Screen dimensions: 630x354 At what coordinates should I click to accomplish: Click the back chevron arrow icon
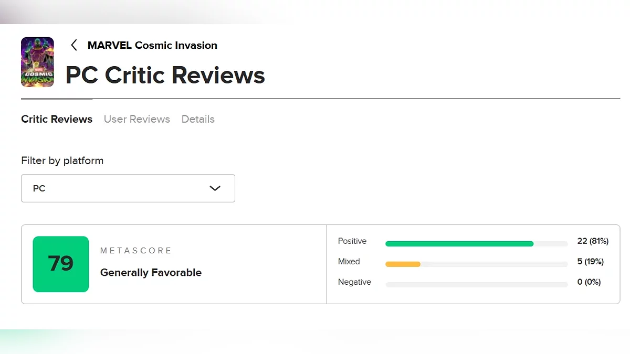click(x=74, y=45)
